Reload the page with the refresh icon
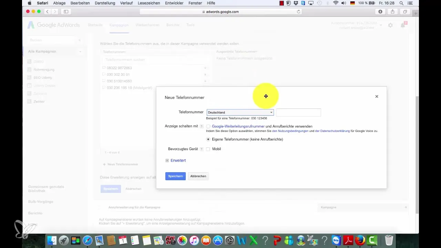The image size is (441, 248). coord(298,12)
